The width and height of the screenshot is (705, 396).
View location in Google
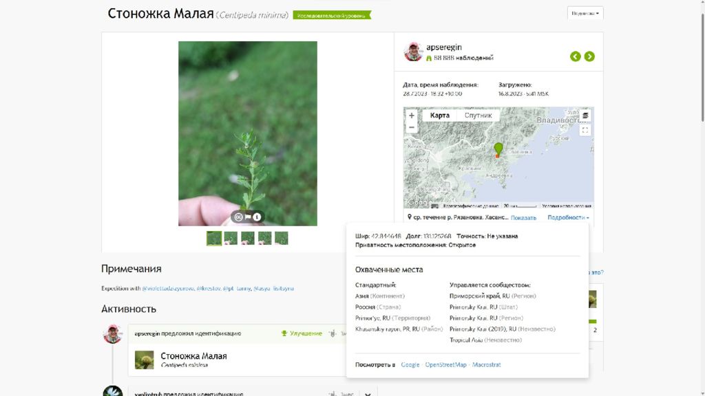410,364
